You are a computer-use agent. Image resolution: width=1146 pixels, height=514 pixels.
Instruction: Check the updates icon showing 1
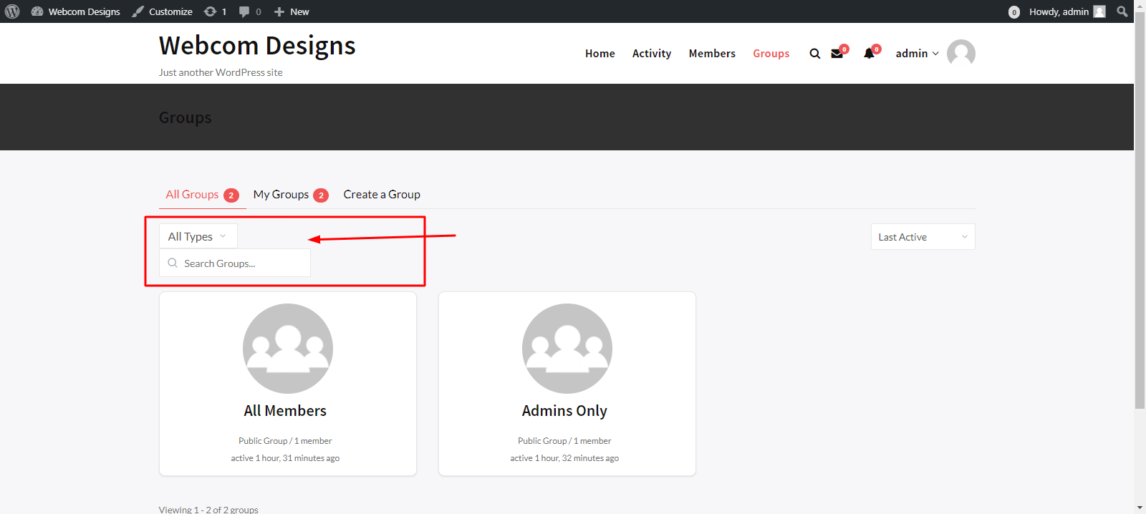215,11
